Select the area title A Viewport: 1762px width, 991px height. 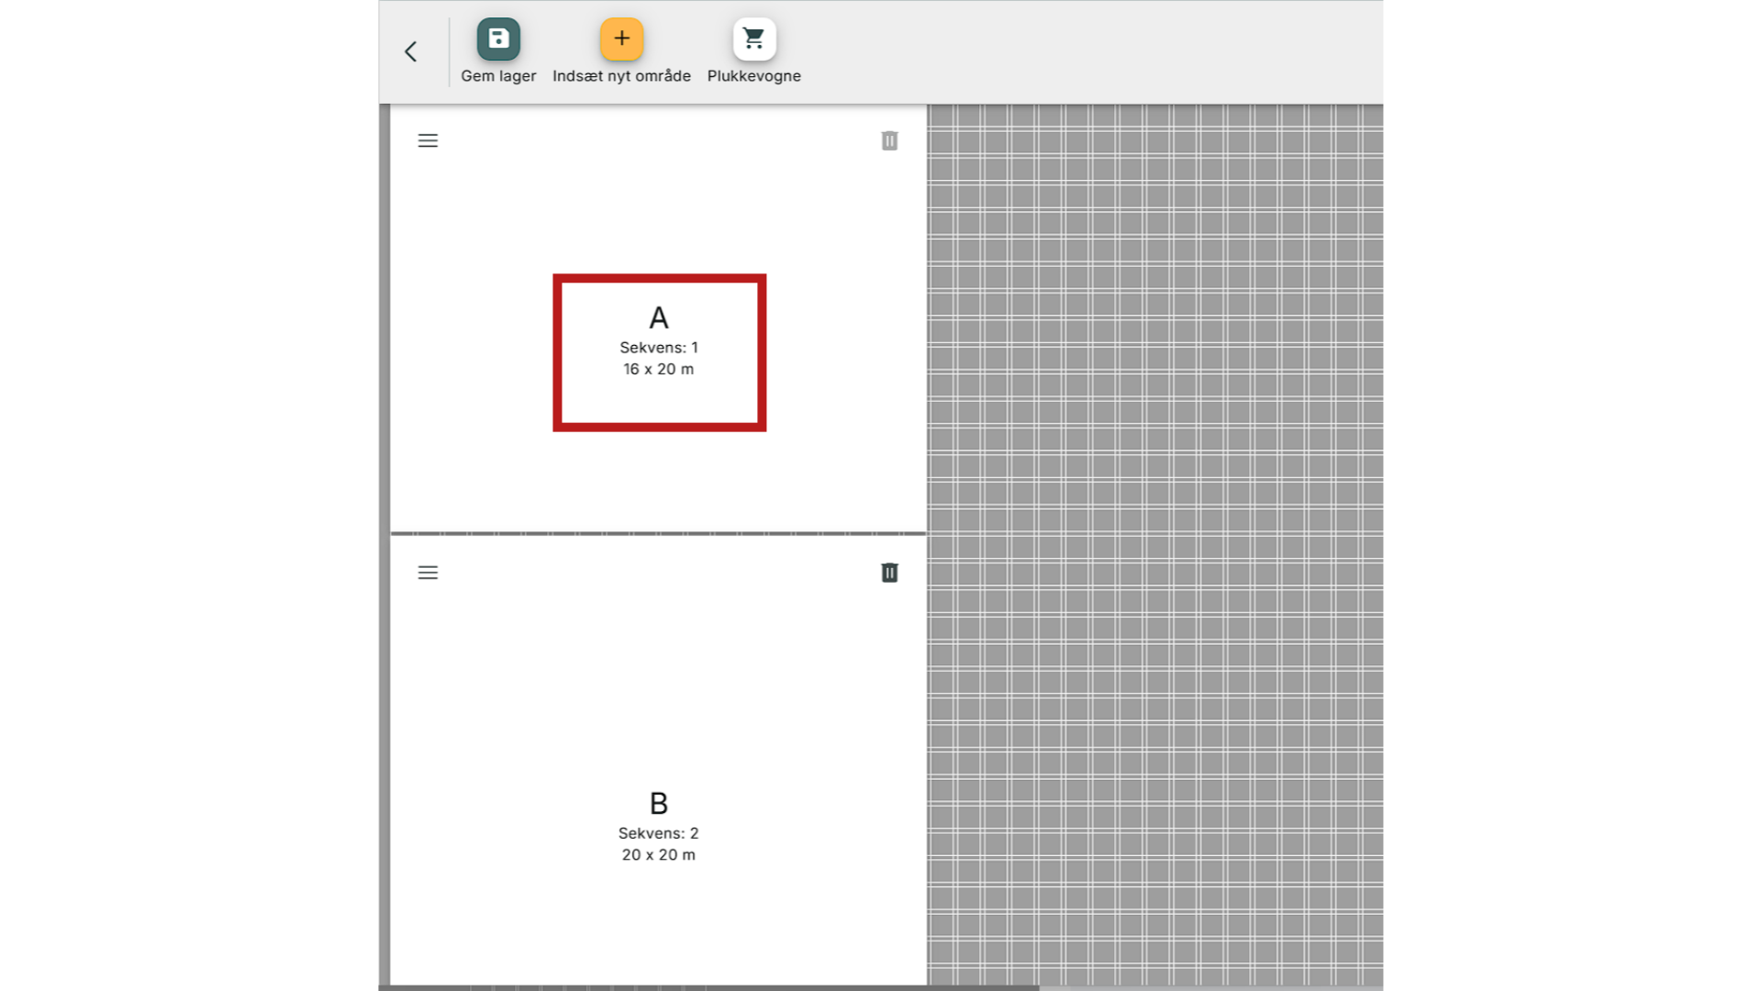[659, 317]
